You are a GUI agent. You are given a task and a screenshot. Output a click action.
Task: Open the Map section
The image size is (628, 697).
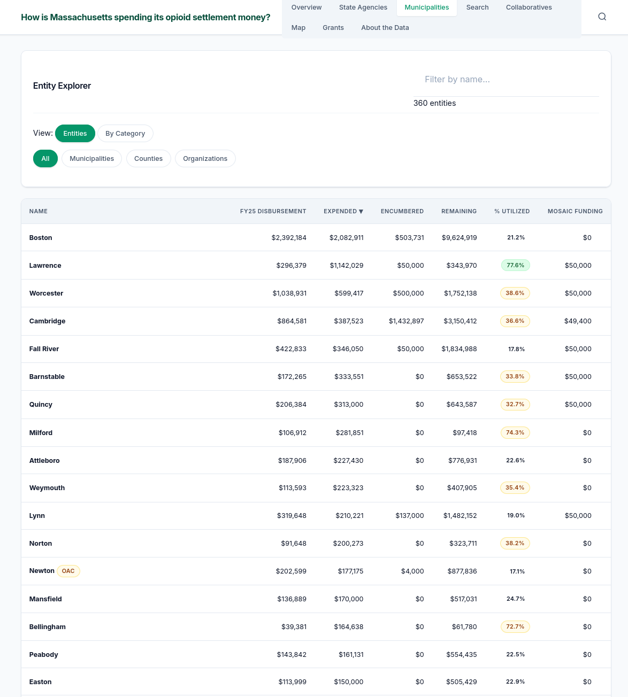298,27
